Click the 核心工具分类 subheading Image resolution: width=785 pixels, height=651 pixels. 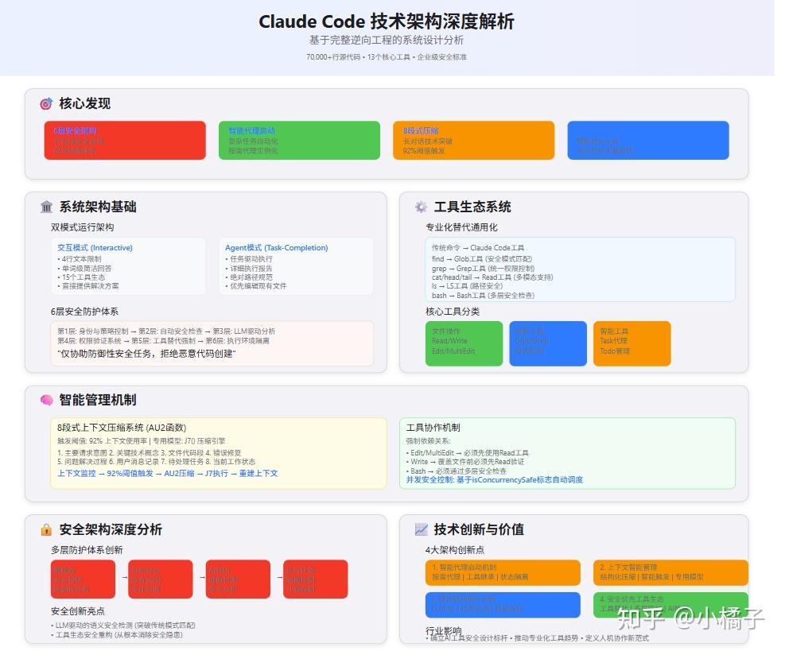(x=453, y=312)
